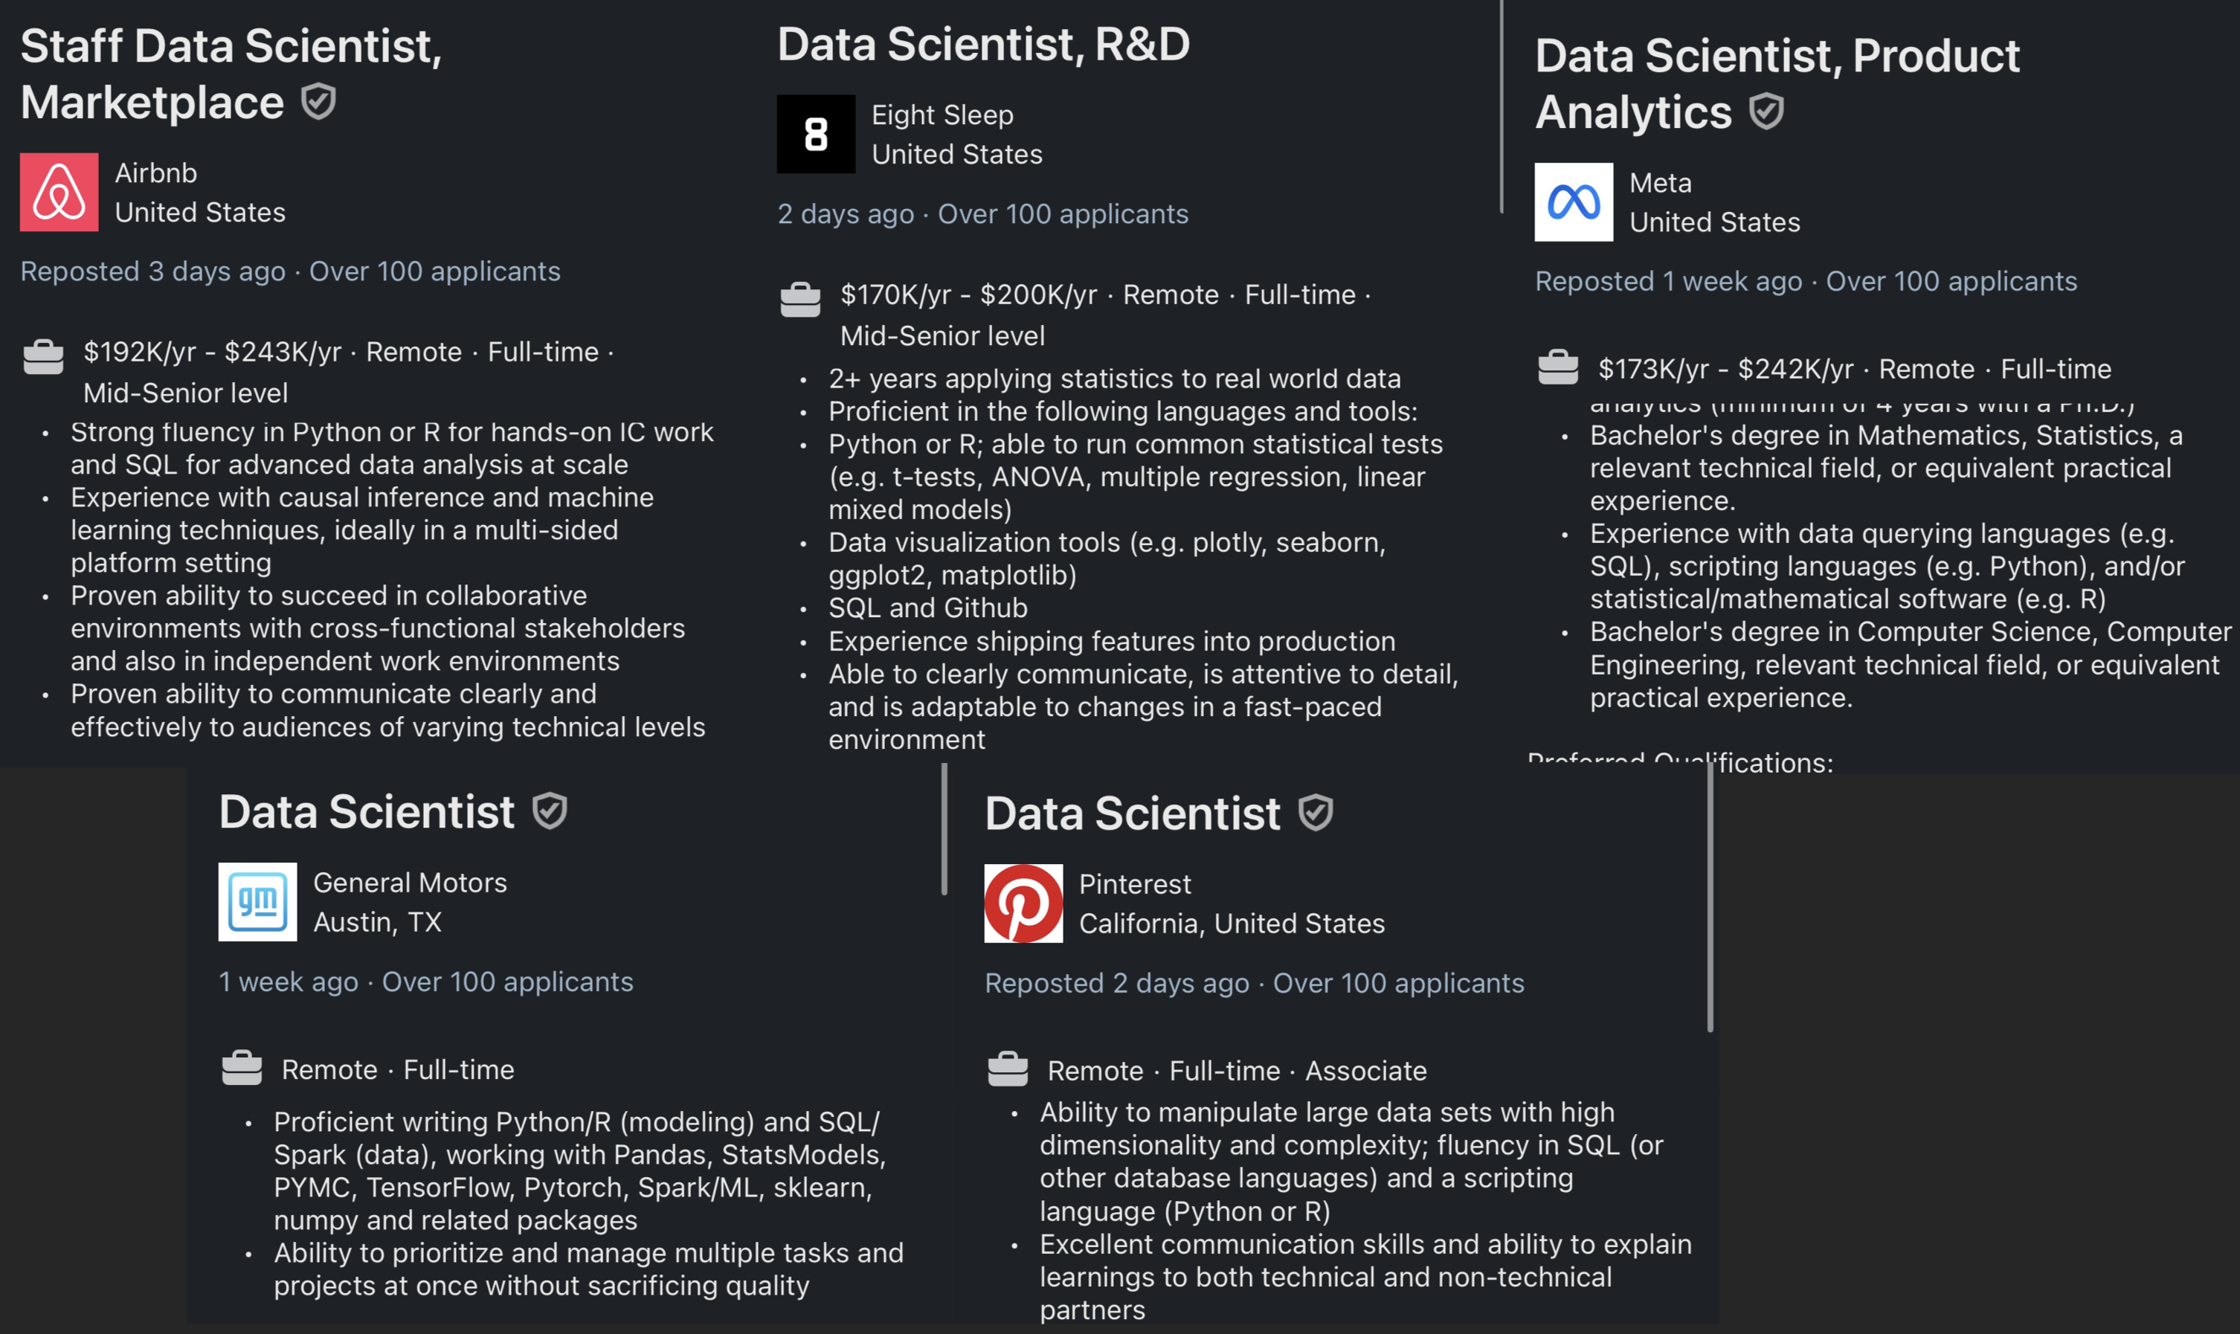Click the Eight Sleep logo icon
The height and width of the screenshot is (1334, 2240).
[815, 134]
